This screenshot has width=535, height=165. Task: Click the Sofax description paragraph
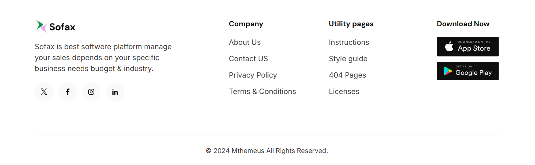[103, 58]
